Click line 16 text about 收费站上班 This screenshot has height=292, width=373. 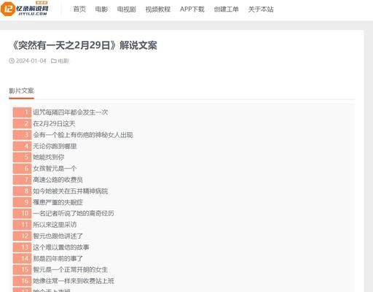click(x=74, y=281)
